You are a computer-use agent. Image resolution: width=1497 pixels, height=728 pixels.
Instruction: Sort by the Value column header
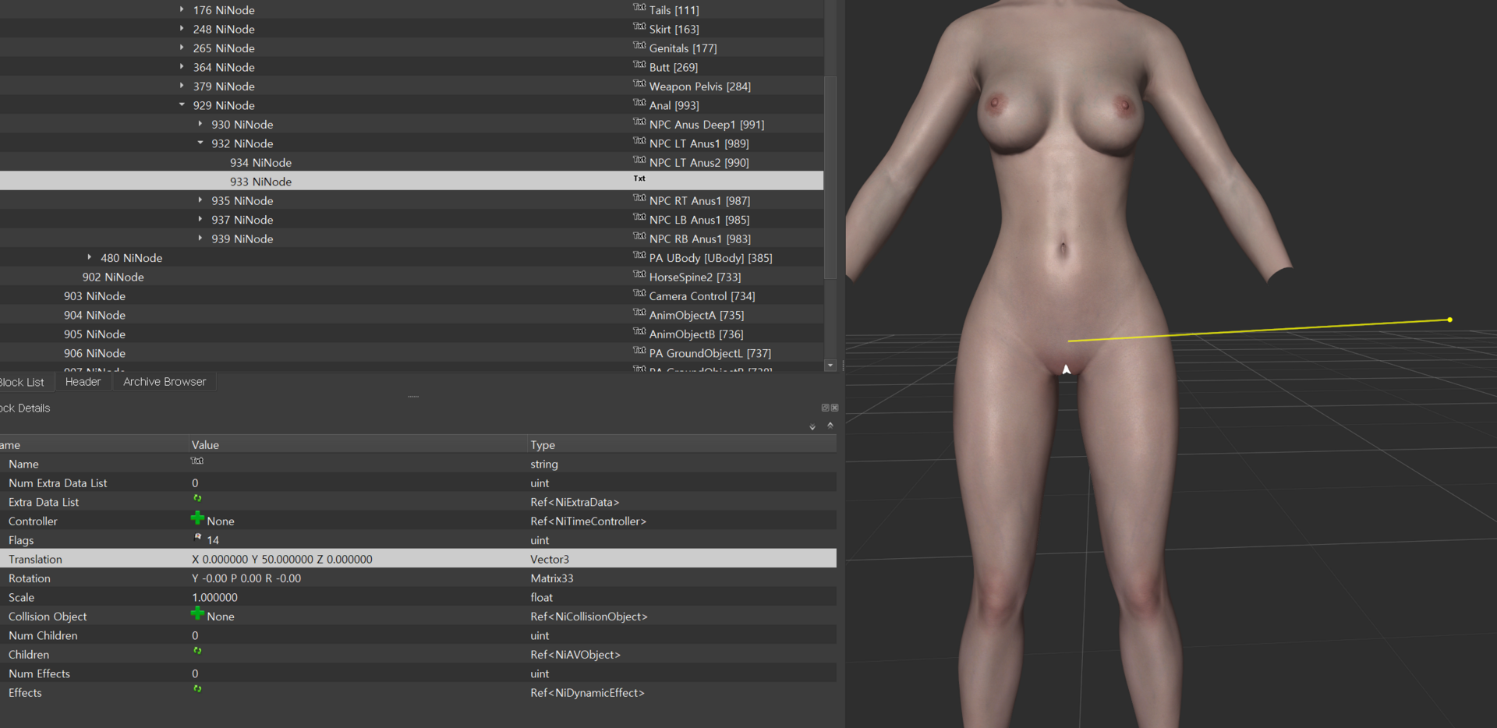[358, 445]
